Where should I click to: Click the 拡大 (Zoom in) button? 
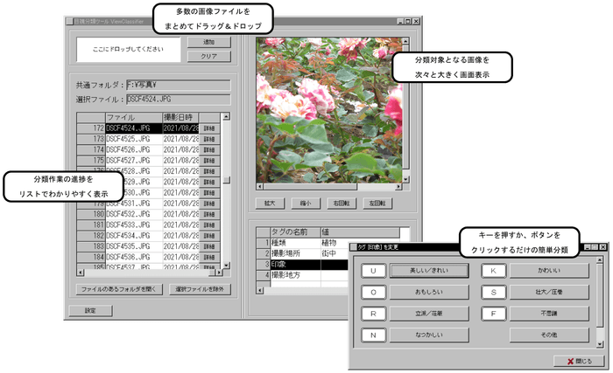[x=270, y=204]
